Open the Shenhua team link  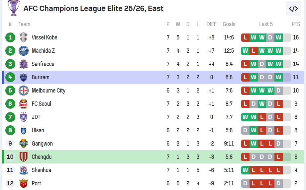point(41,170)
